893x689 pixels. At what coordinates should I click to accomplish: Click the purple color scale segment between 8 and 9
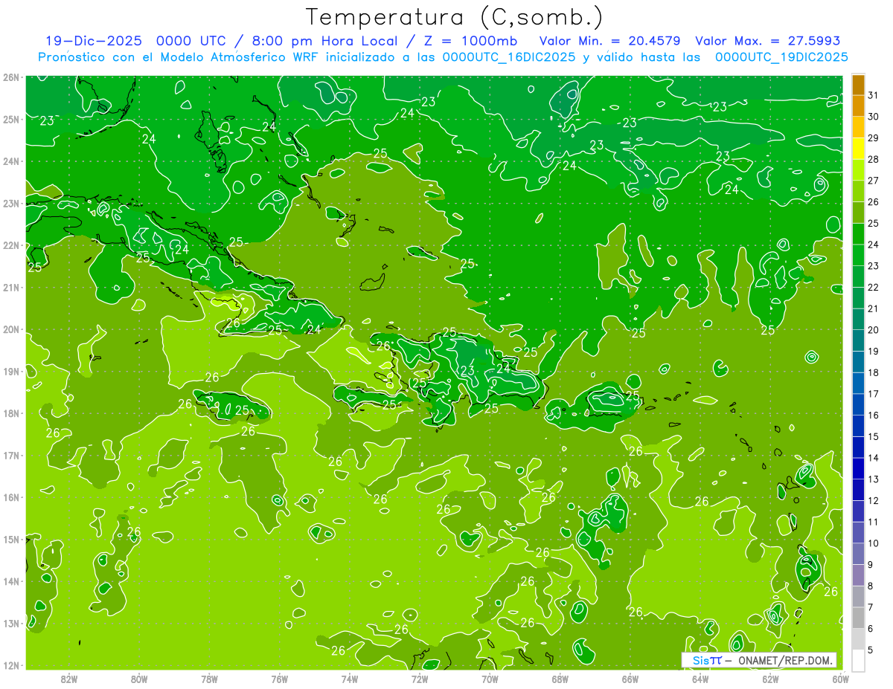click(x=858, y=575)
